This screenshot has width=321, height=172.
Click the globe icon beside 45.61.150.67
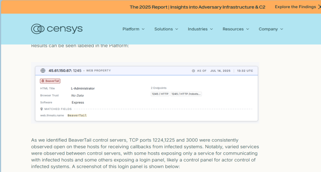coord(43,71)
